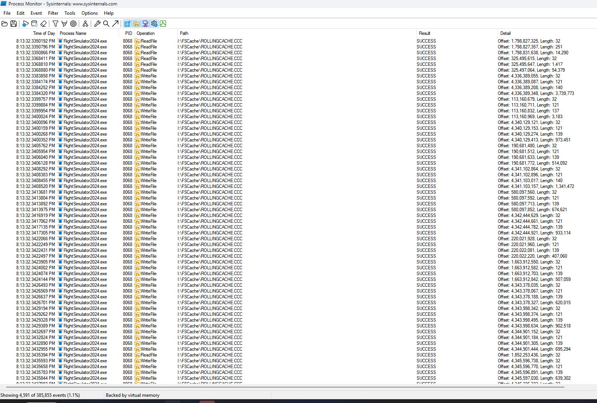Open the Filter menu
597x403 pixels.
(53, 13)
